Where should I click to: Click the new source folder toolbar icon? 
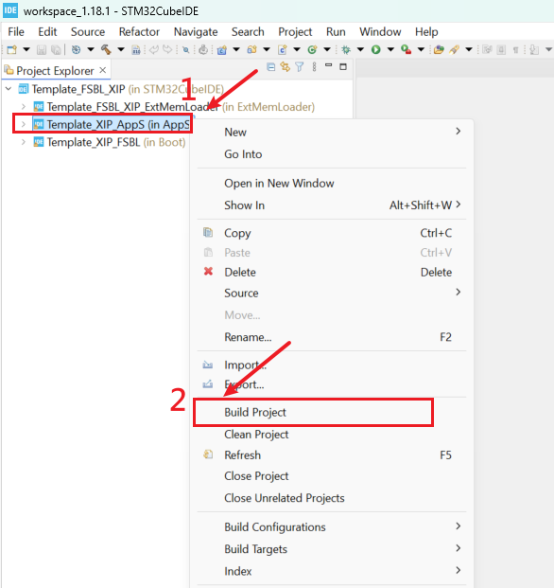251,49
